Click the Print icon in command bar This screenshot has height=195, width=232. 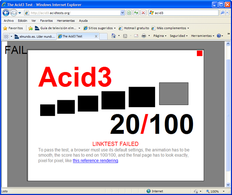point(143,36)
